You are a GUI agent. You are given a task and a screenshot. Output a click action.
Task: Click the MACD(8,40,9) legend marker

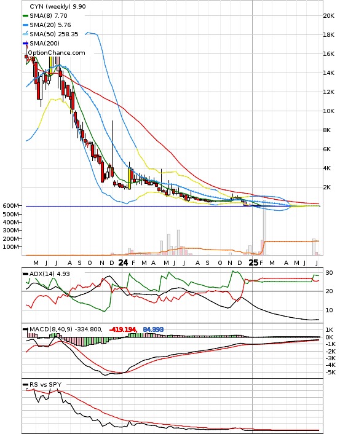click(25, 329)
